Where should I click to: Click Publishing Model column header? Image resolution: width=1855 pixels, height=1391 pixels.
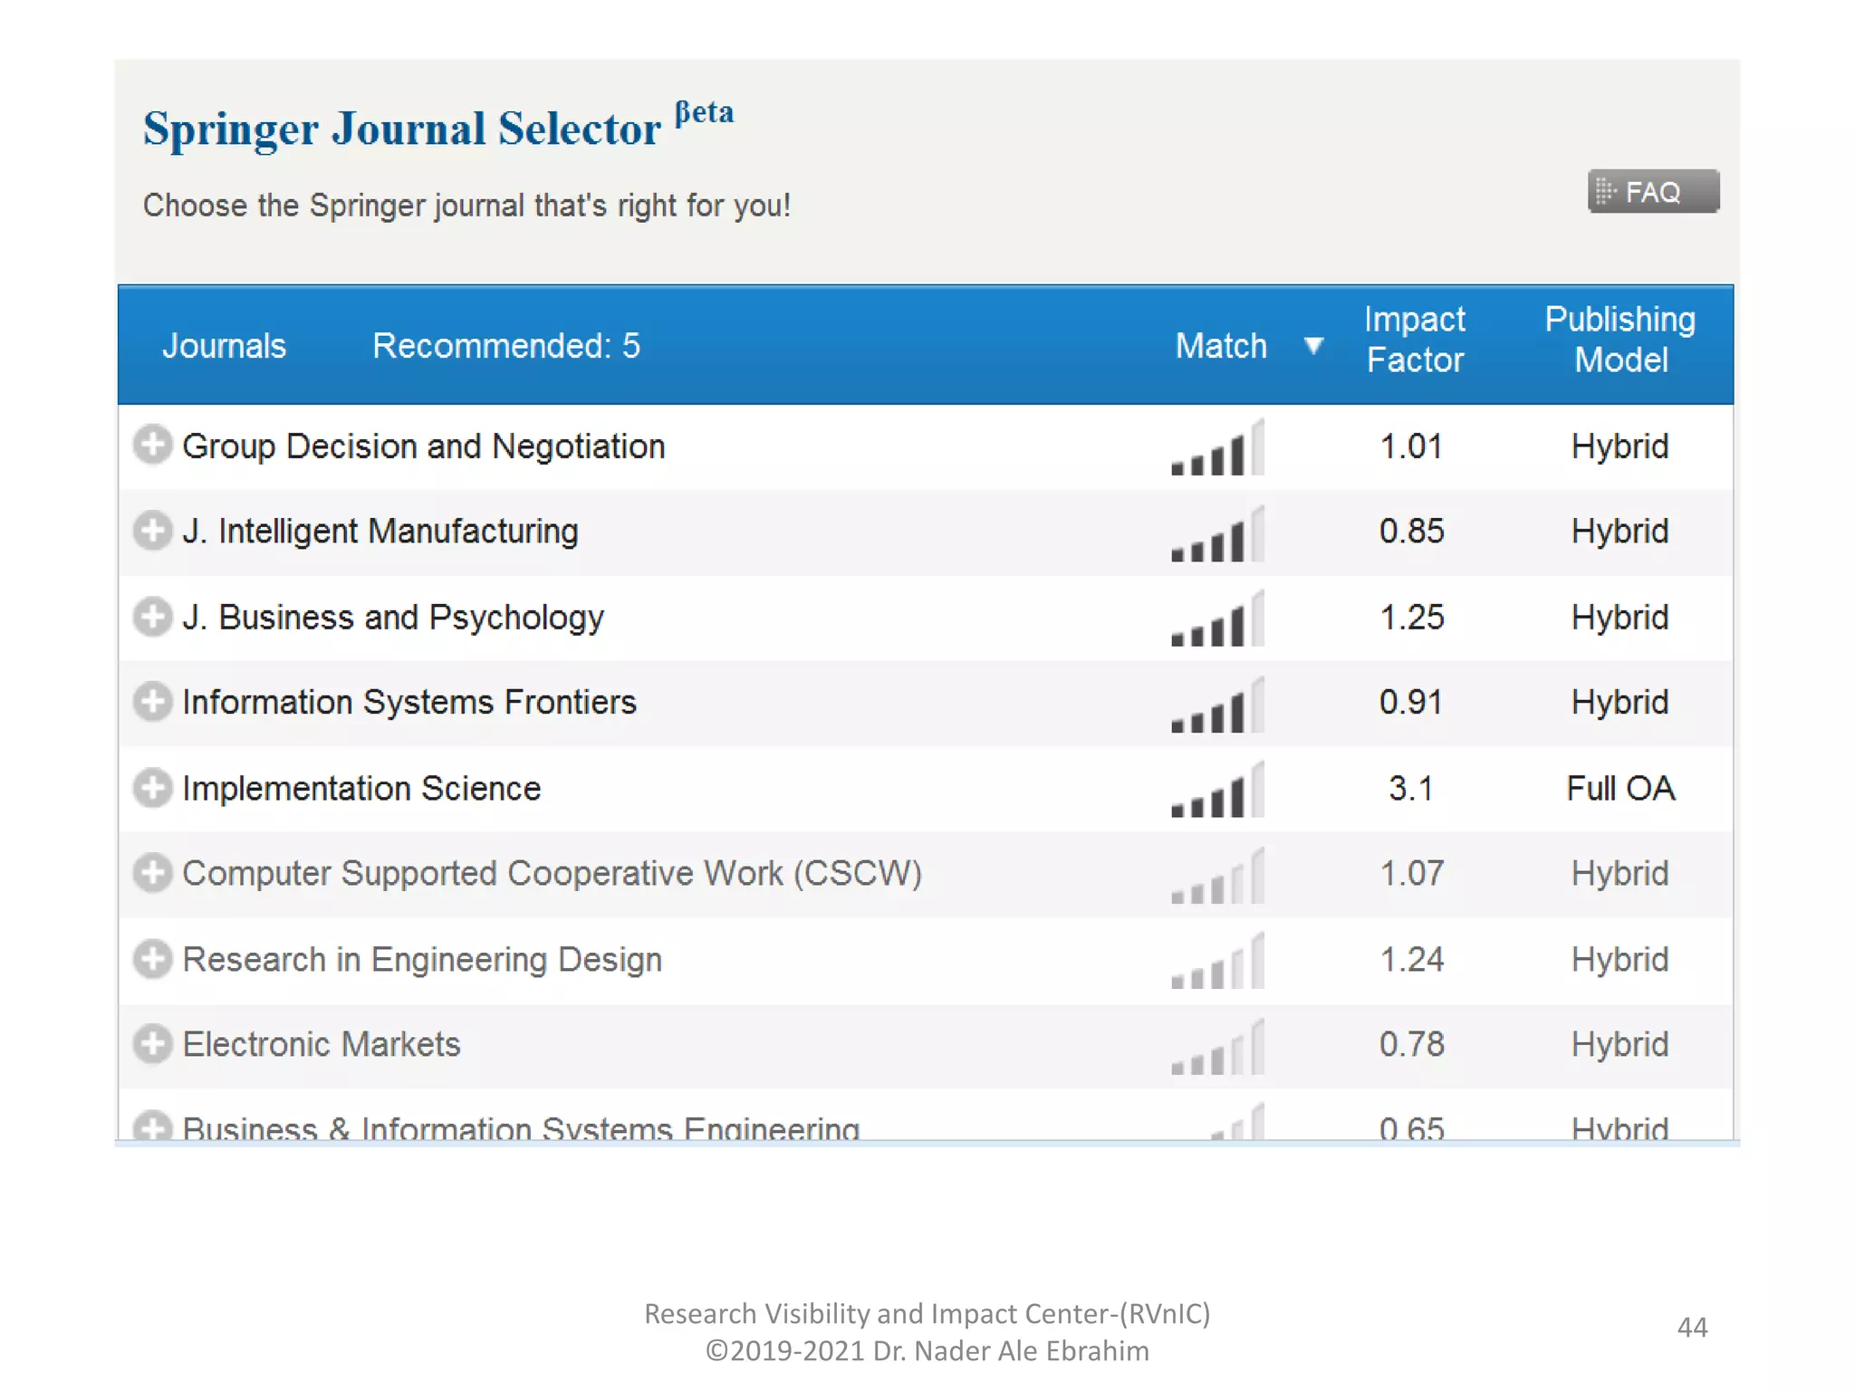1620,340
